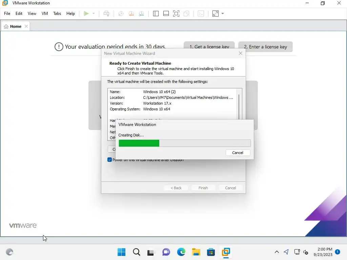Click the Name value Windows 10 x64 (2)
The image size is (347, 260).
159,92
